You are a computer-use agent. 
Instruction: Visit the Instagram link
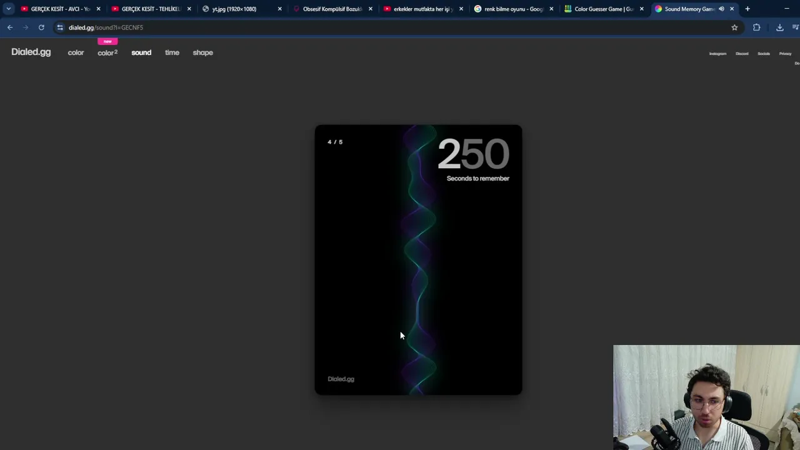(717, 54)
